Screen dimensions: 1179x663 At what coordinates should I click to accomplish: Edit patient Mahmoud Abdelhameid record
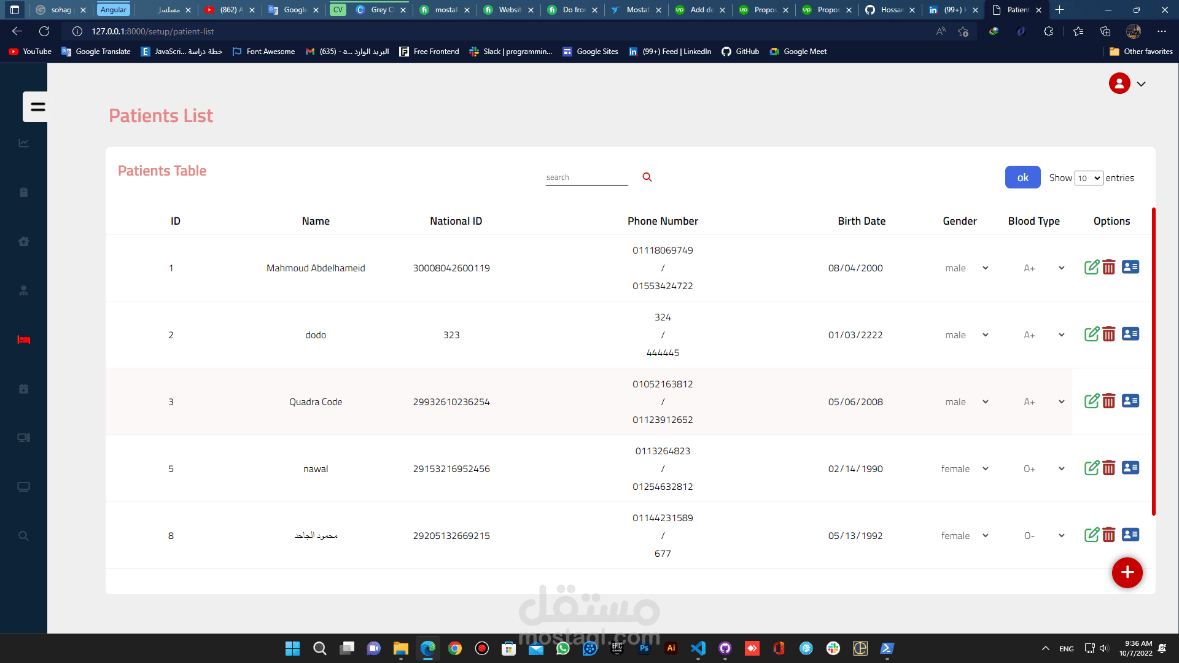pyautogui.click(x=1091, y=267)
